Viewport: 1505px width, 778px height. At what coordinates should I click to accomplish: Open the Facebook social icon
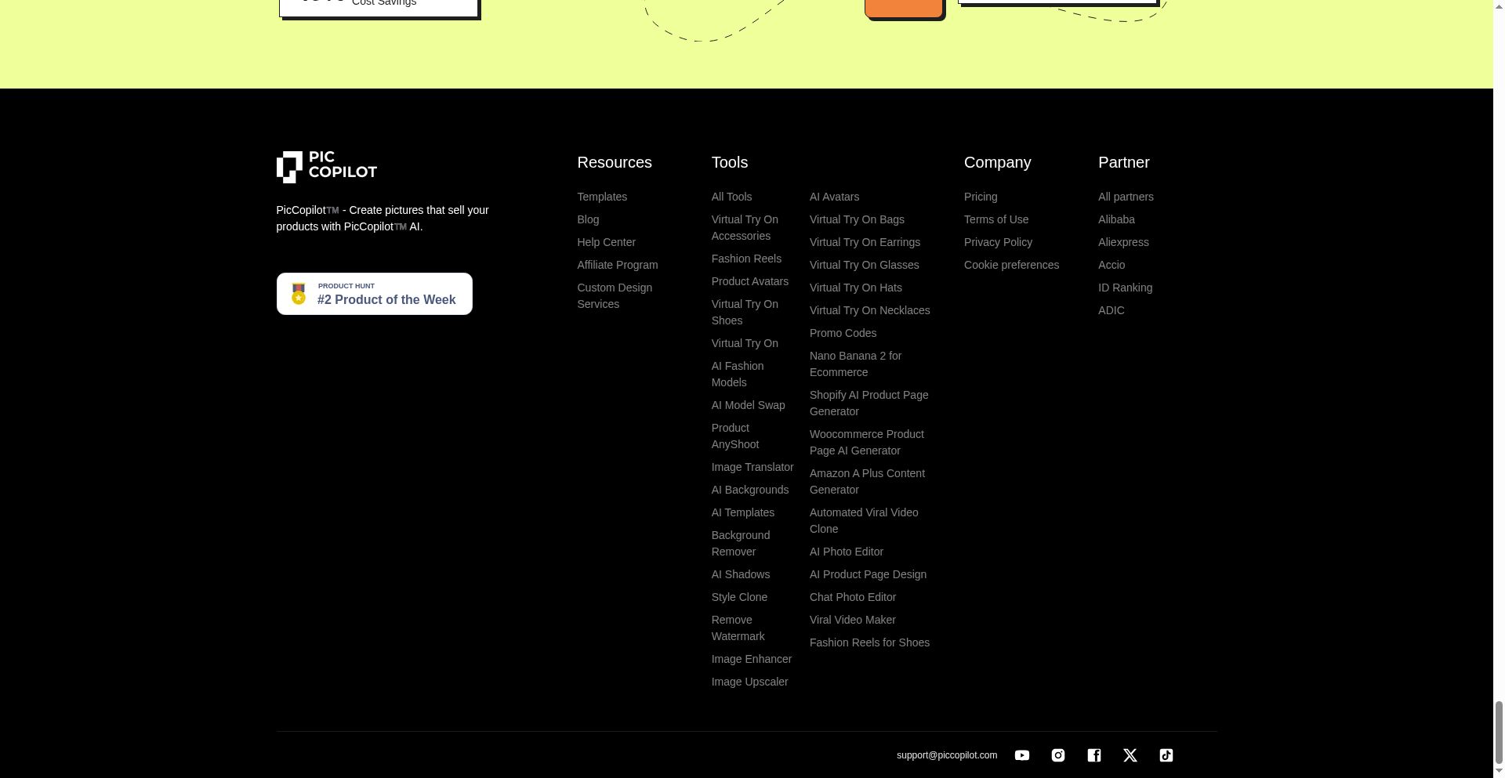[1093, 755]
